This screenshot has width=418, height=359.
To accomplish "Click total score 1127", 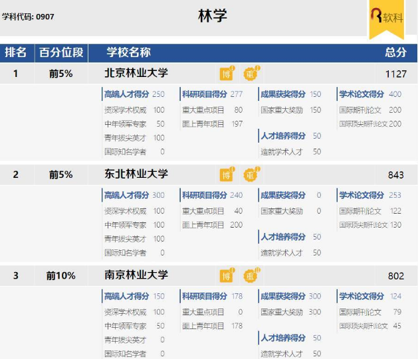I will pos(396,74).
